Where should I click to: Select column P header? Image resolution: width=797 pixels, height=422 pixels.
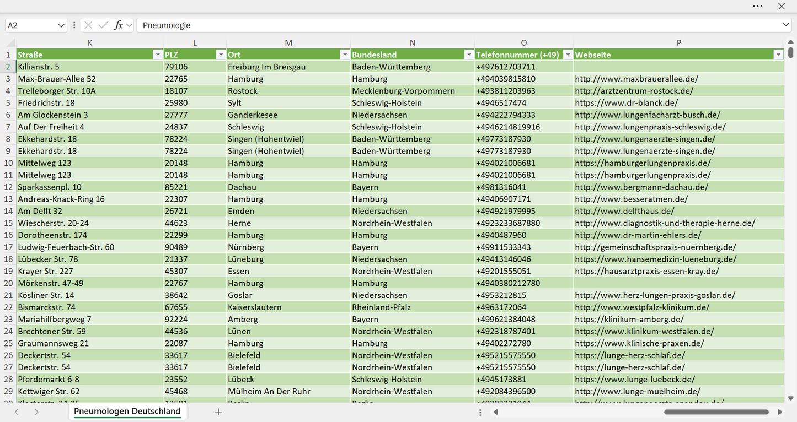click(679, 42)
